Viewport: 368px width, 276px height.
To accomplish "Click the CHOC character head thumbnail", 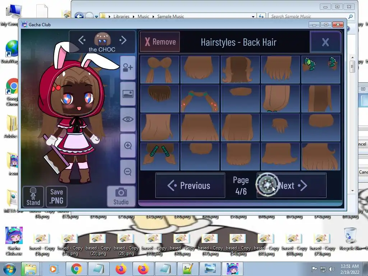I will point(102,39).
